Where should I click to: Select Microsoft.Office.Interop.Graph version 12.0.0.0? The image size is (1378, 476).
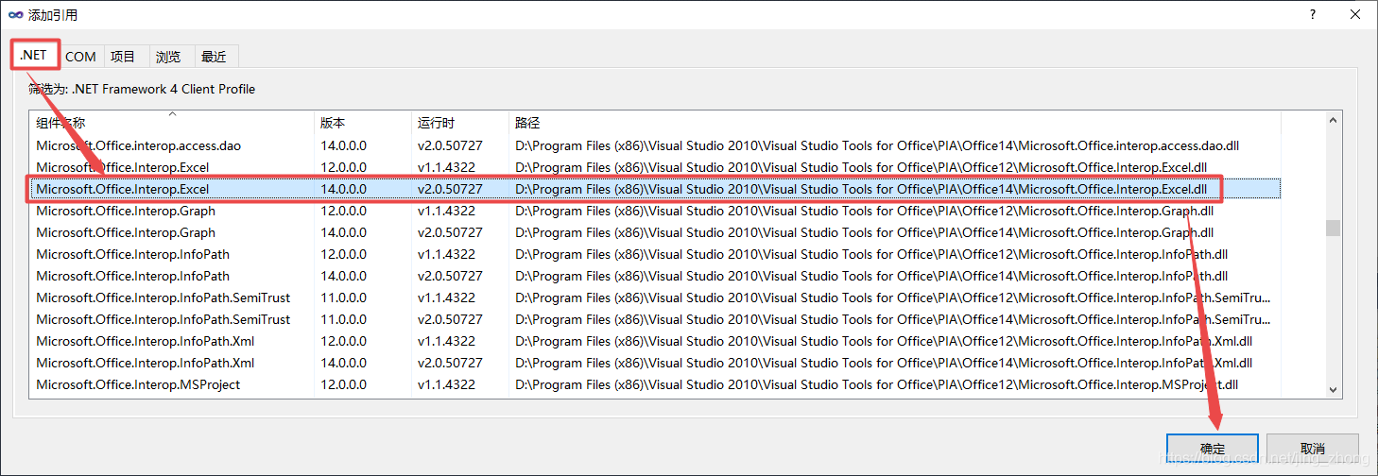tap(655, 211)
